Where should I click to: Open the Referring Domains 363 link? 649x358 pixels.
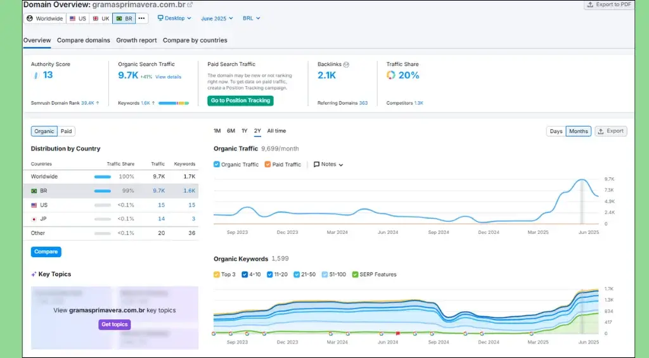tap(363, 103)
